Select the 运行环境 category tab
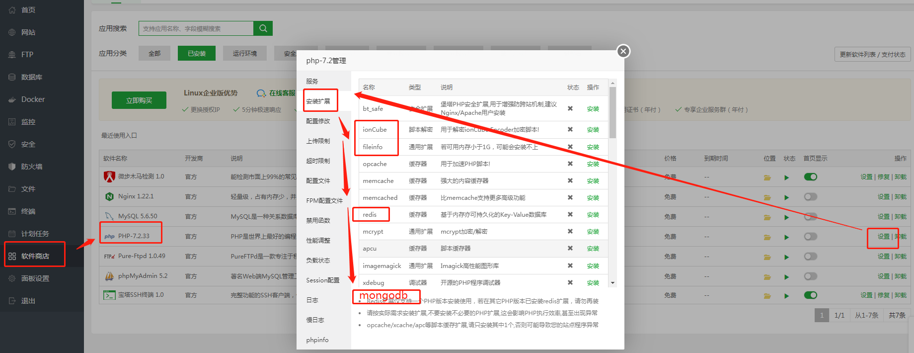The height and width of the screenshot is (353, 914). [x=245, y=53]
